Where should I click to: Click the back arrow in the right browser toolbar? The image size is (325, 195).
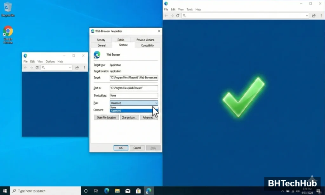coord(166,15)
